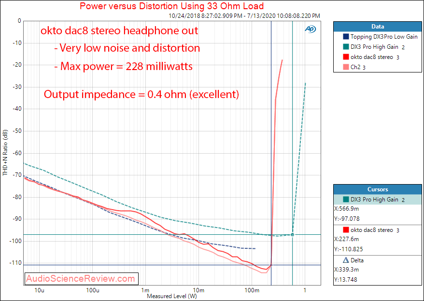Click the Delta Y:13.748 value
This screenshot has width=424, height=301.
(x=346, y=279)
